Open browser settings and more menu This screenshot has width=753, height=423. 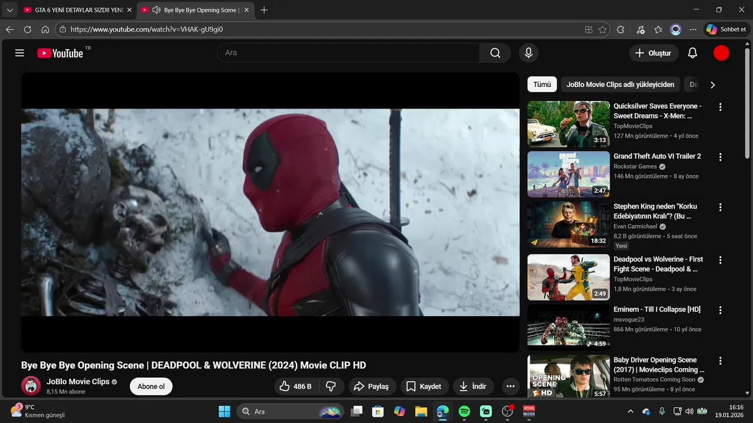click(693, 29)
